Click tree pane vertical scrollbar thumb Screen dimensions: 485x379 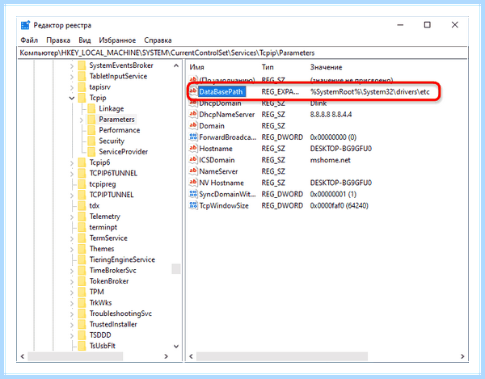pyautogui.click(x=176, y=269)
